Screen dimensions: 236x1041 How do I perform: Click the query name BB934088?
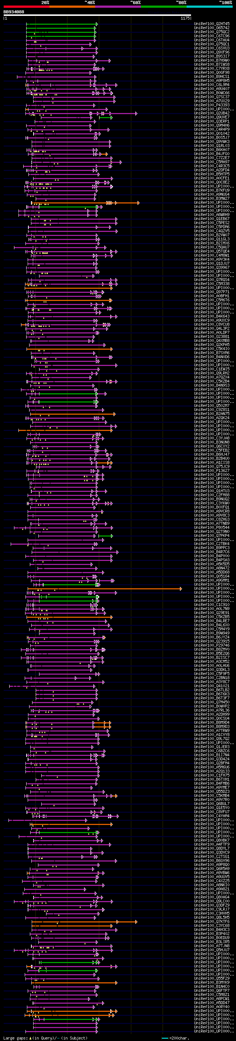coord(14,12)
